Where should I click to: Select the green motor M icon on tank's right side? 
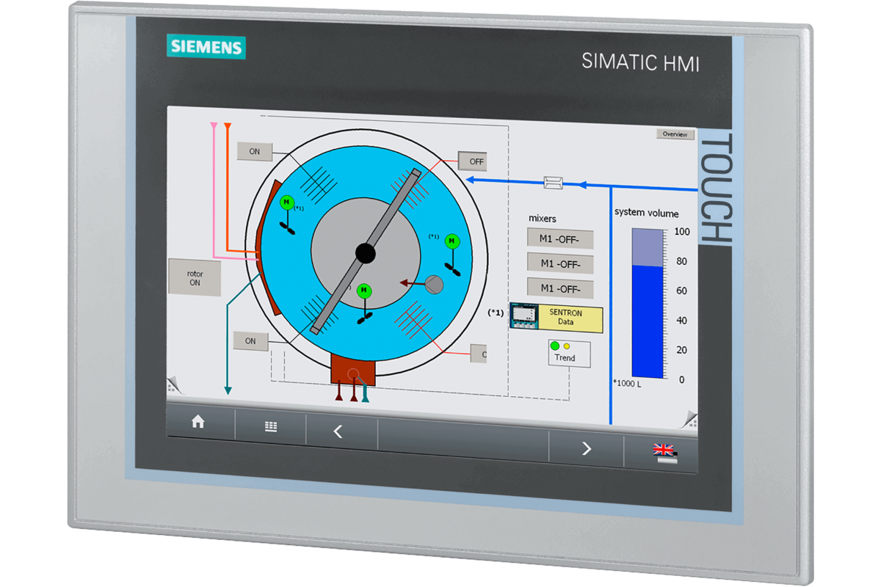453,241
